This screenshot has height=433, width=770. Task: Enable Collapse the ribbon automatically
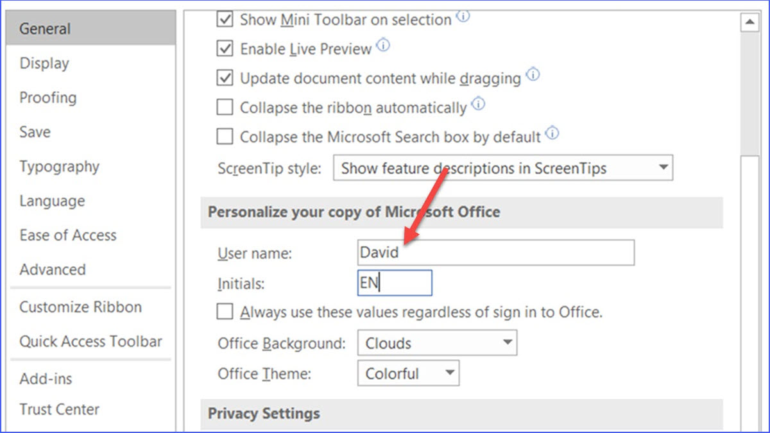(224, 107)
